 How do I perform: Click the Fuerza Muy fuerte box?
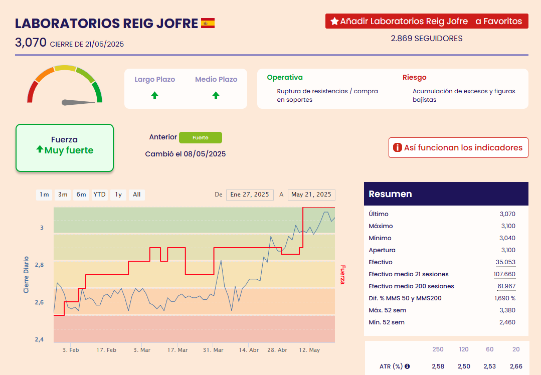[65, 148]
